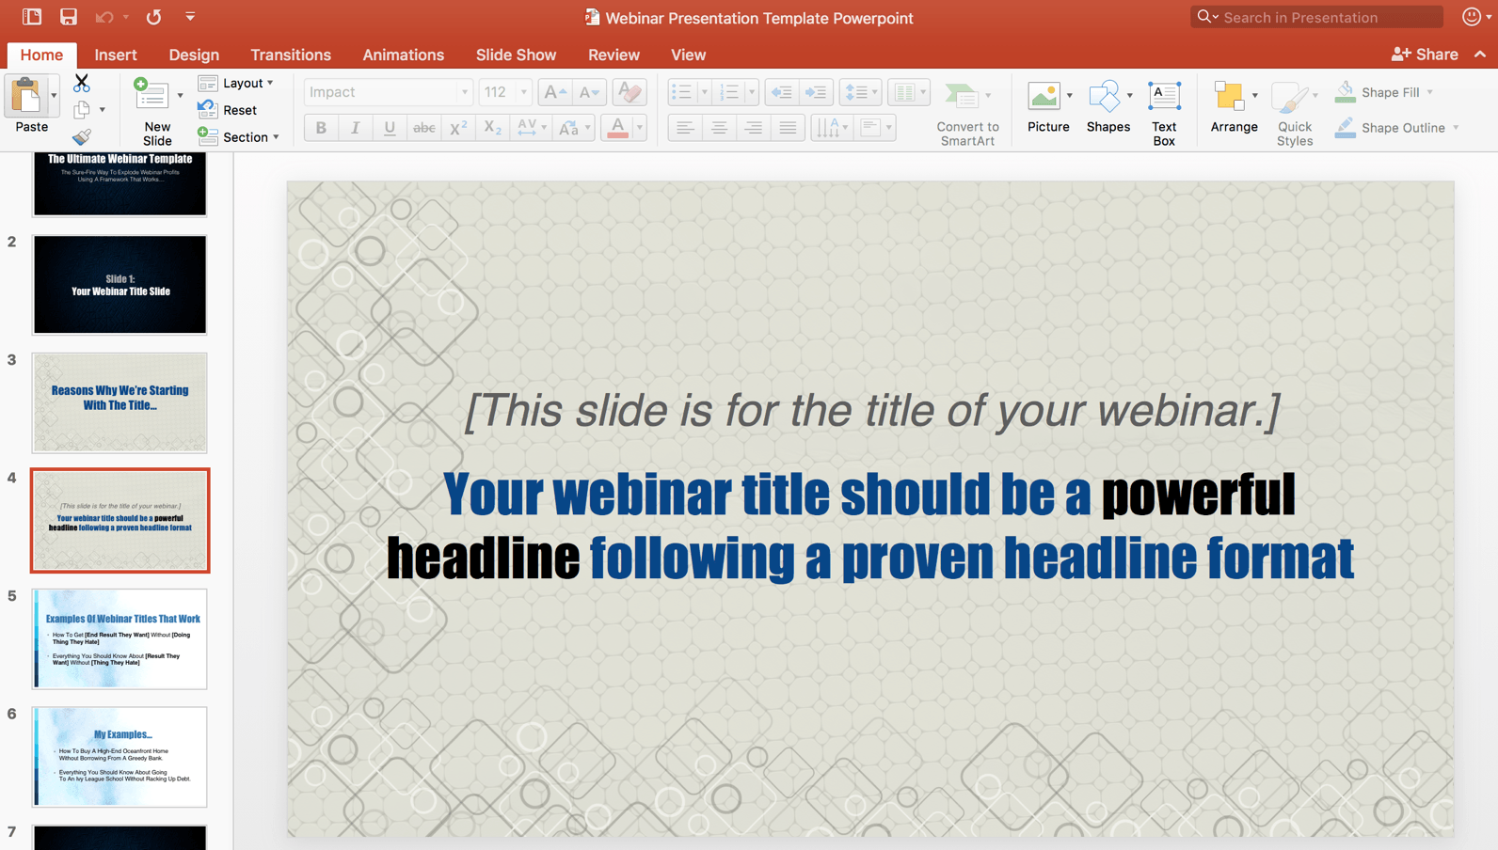Click Decrease Font Size icon
This screenshot has width=1498, height=850.
[x=589, y=92]
